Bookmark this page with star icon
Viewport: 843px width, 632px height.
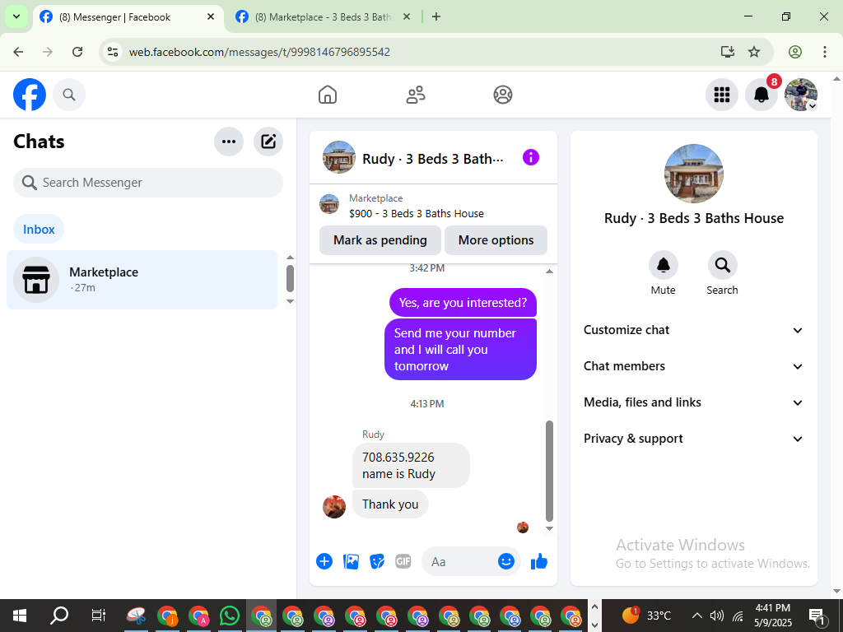754,52
